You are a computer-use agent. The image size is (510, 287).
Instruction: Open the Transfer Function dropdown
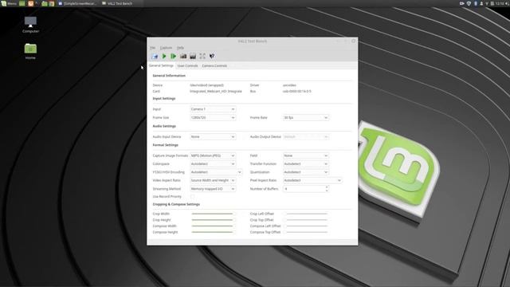click(306, 164)
